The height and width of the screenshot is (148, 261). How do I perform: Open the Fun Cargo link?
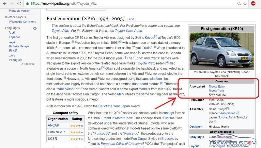[139, 139]
